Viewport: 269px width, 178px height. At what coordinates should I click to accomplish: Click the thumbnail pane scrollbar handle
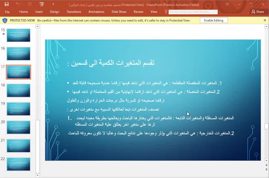point(37,147)
